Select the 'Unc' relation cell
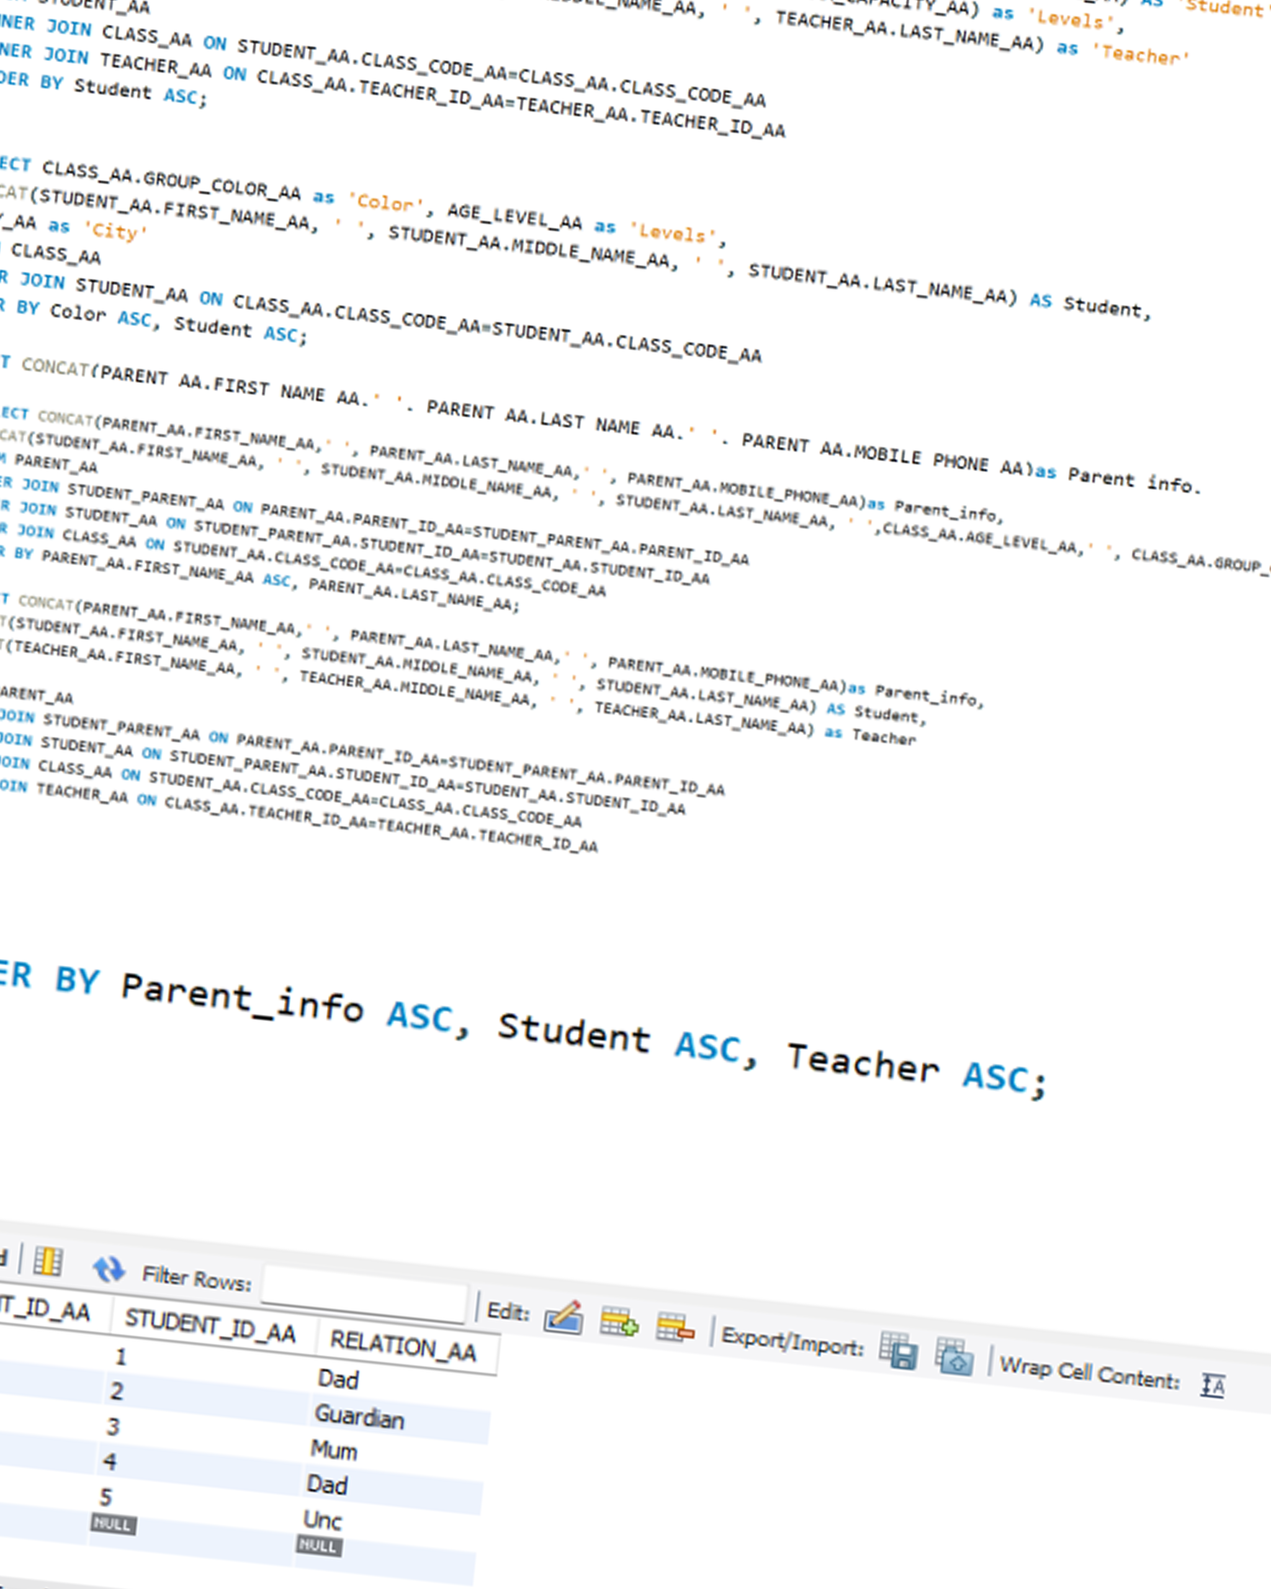The height and width of the screenshot is (1589, 1271). 323,1521
